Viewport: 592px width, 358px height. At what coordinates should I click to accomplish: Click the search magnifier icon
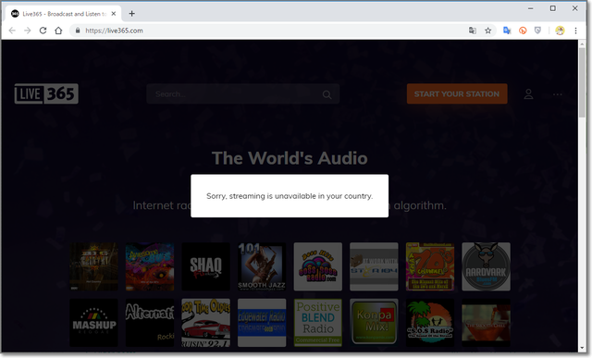(x=327, y=94)
